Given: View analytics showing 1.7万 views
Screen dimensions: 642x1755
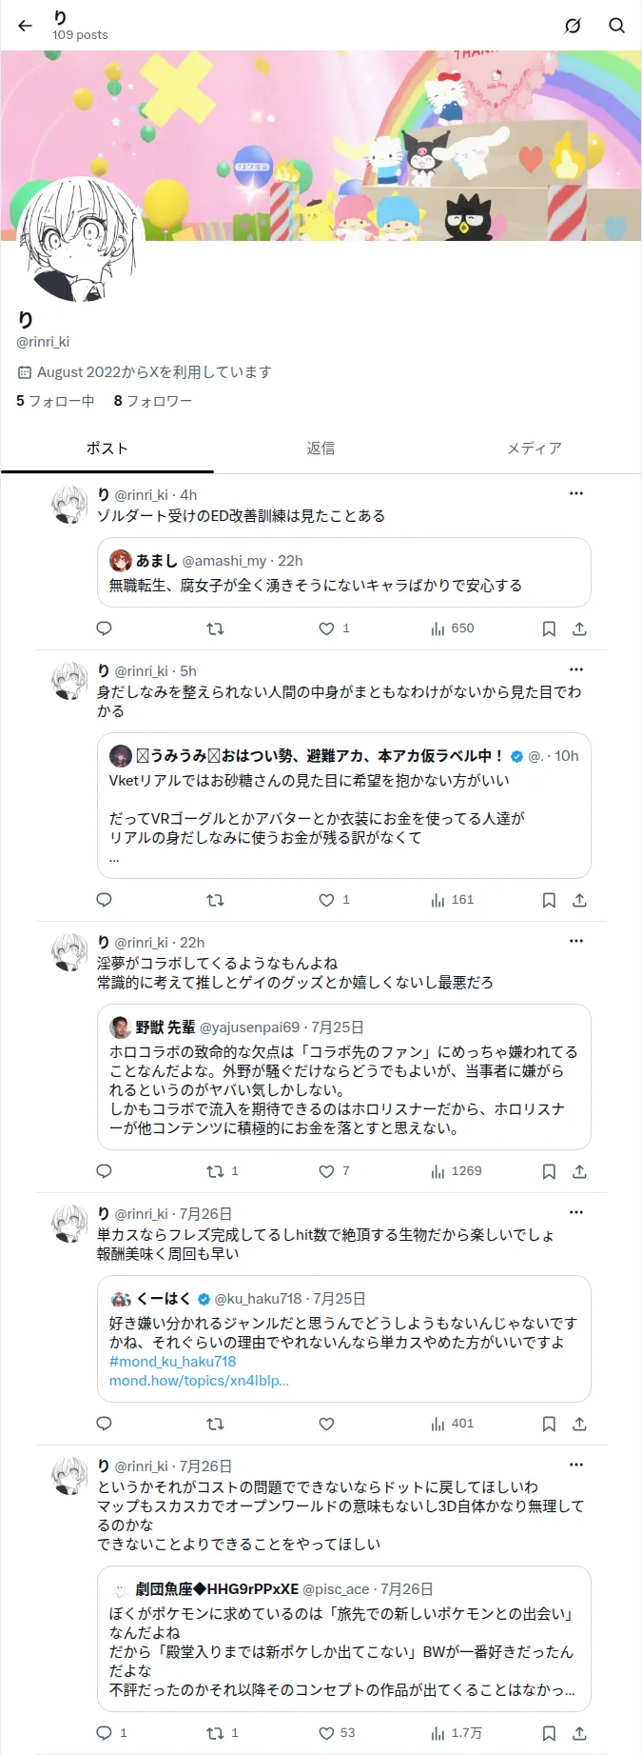Looking at the screenshot, I should point(457,1733).
